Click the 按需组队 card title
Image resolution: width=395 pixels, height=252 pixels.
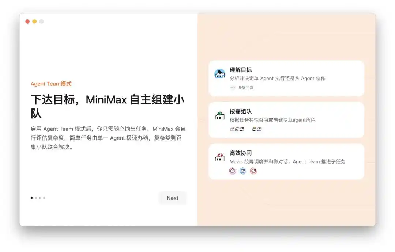pos(241,111)
